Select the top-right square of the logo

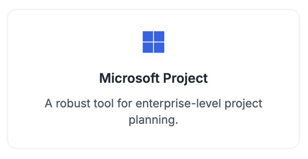(x=159, y=36)
